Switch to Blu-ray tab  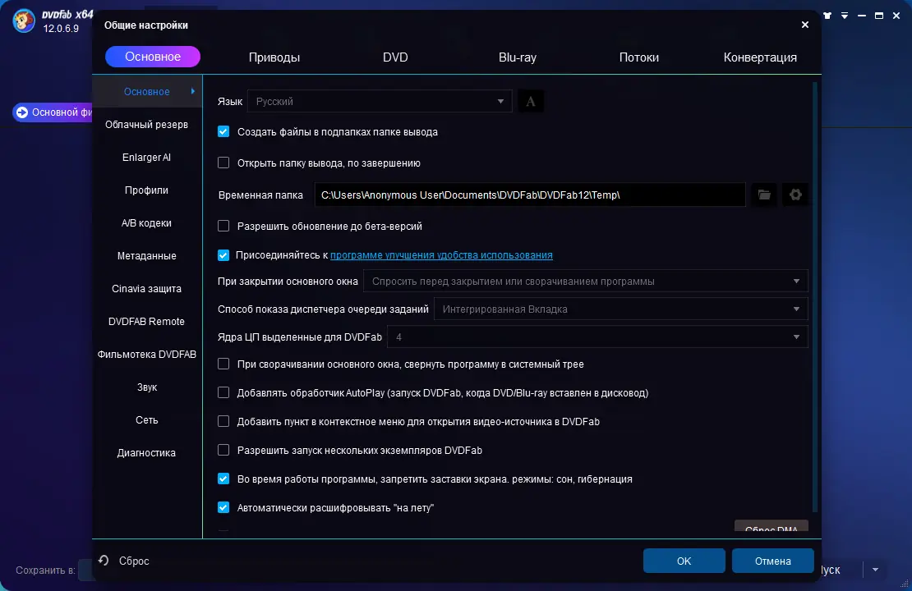pyautogui.click(x=517, y=57)
